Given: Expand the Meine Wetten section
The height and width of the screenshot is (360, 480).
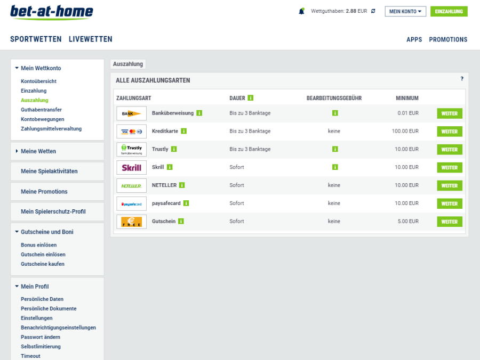Looking at the screenshot, I should pyautogui.click(x=17, y=151).
